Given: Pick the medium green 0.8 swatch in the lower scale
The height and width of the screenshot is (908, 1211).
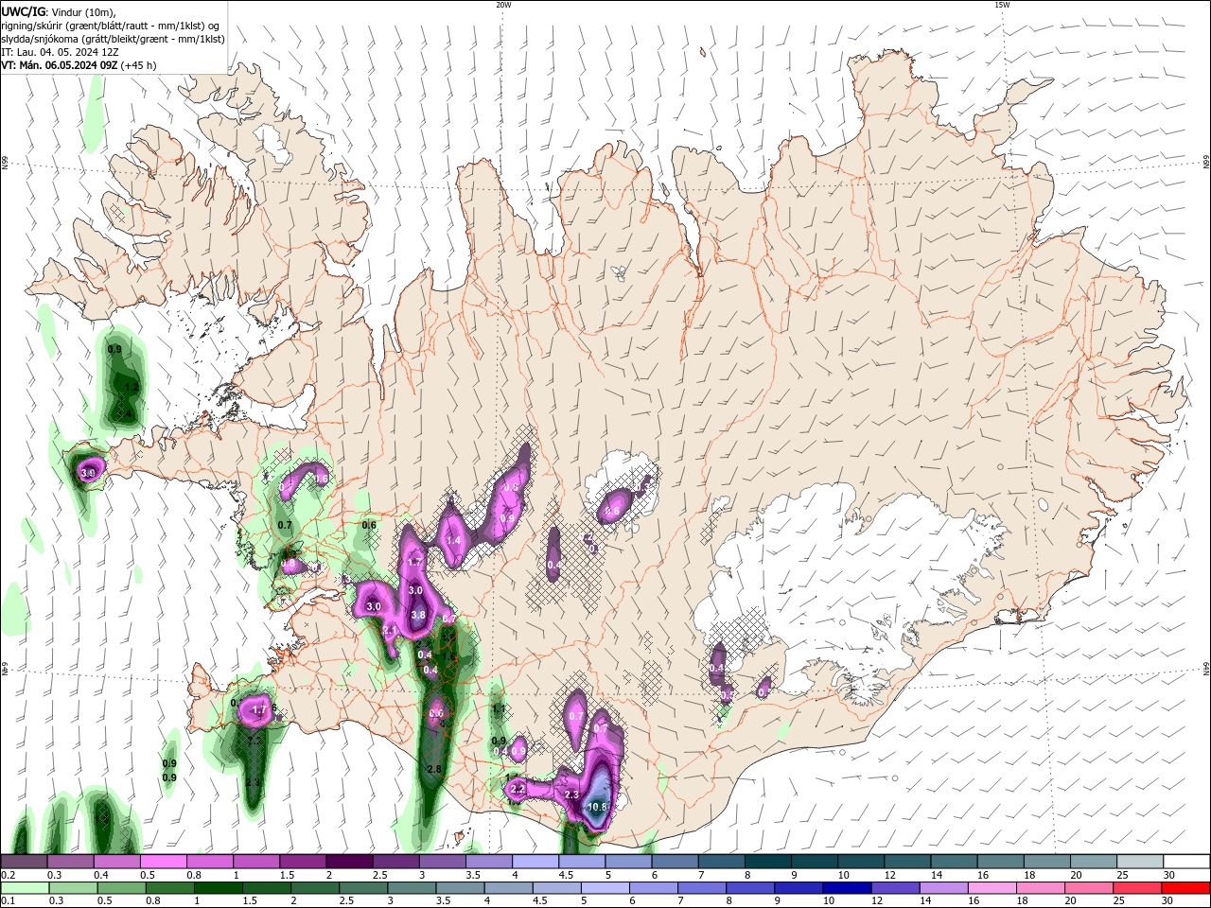Looking at the screenshot, I should click(170, 888).
